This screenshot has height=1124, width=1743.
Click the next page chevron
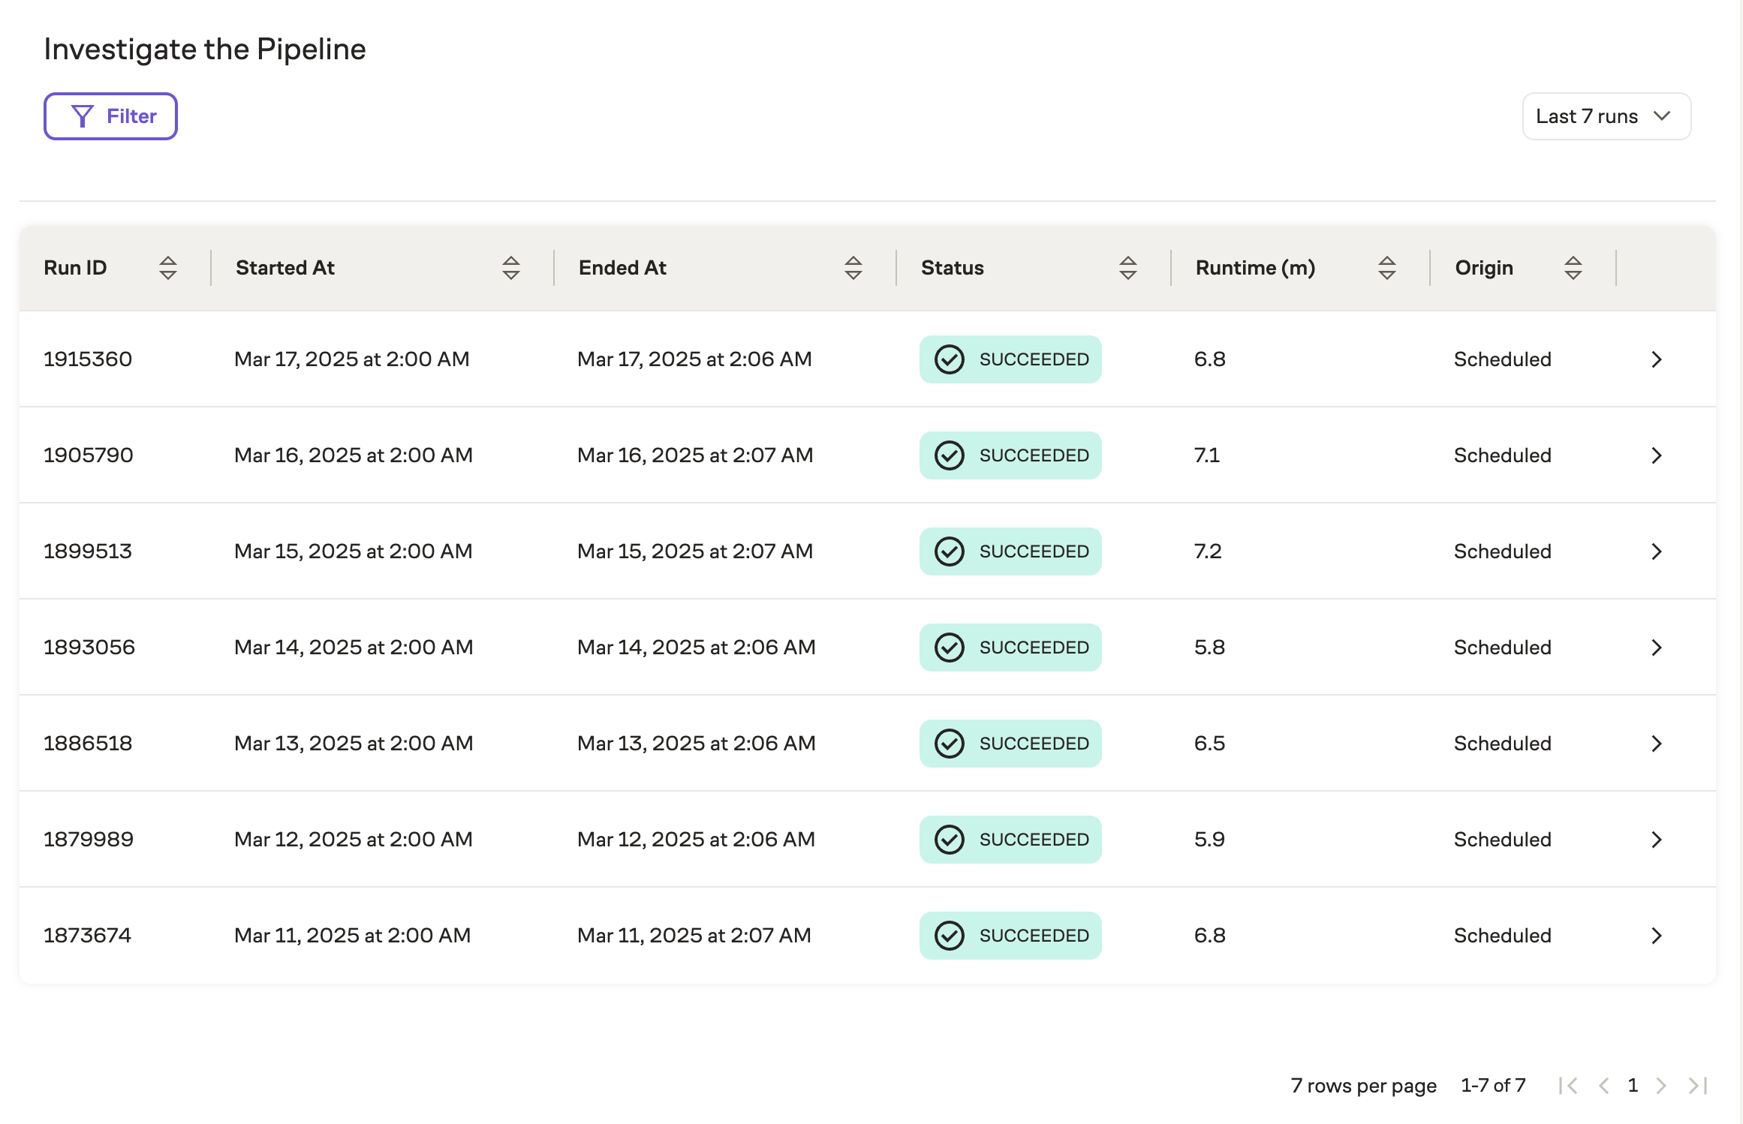point(1660,1085)
